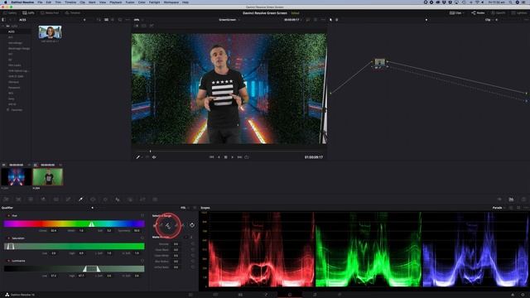
Task: Click the Luminance range handle
Action: pos(91,269)
